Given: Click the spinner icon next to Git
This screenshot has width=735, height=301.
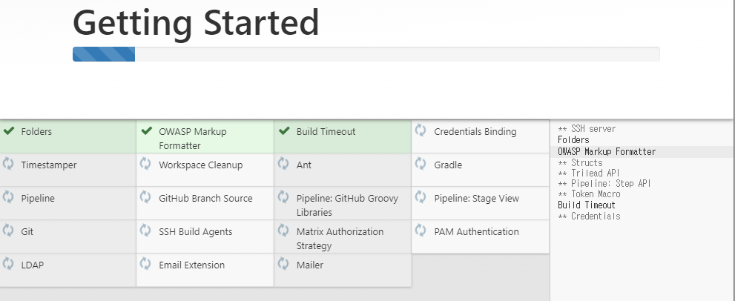Looking at the screenshot, I should pyautogui.click(x=8, y=231).
